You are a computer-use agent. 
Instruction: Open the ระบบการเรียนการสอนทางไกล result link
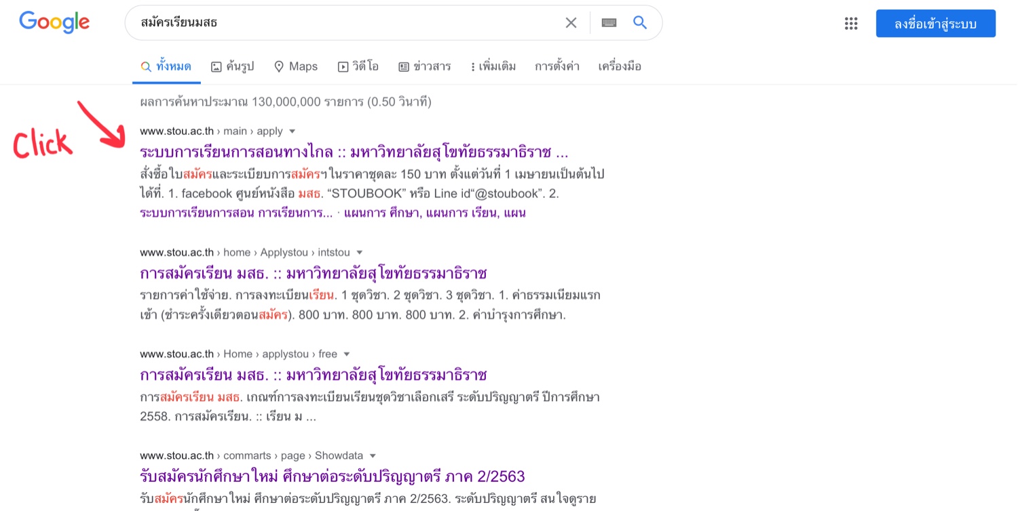click(354, 151)
